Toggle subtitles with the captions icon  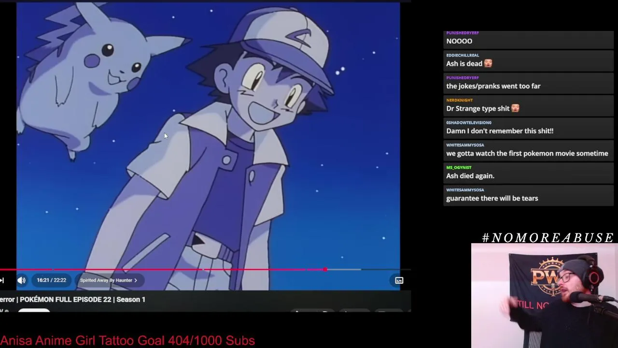(x=399, y=280)
